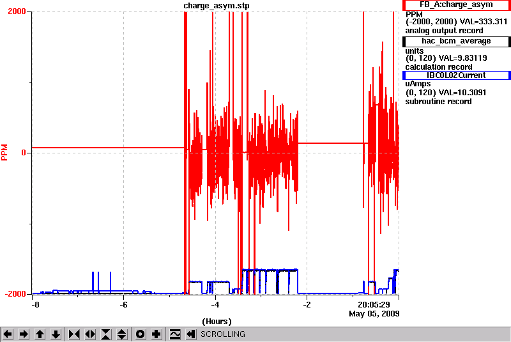Click the circle auto-scale icon

click(x=140, y=334)
